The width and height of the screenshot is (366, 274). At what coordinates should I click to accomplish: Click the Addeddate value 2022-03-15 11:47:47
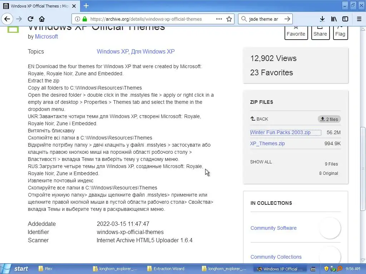123,224
